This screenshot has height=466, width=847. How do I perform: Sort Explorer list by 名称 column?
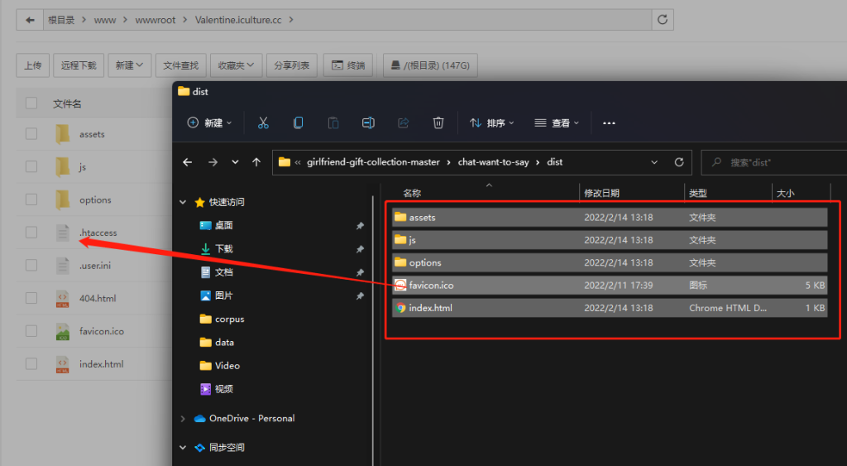(x=412, y=194)
